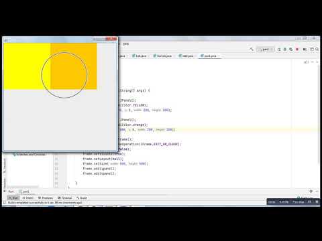Viewport: 322px width, 241px height.
Task: Open the Terminal tool window tab
Action: [x=65, y=198]
